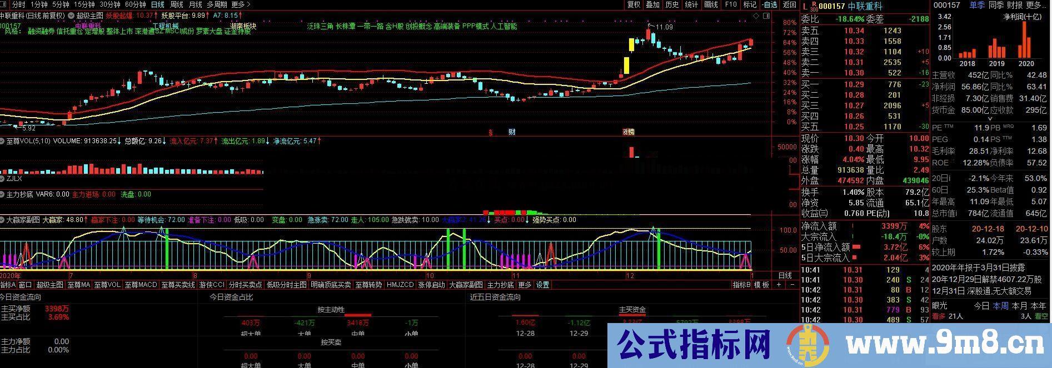Screen dimensions: 1052x368
Task: Select 至尊MA indicator tab
Action: [78, 285]
